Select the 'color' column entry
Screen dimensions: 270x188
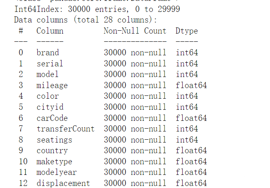point(48,96)
